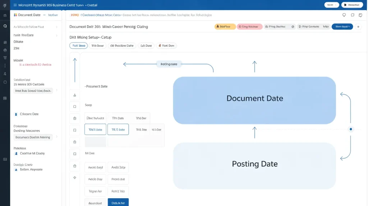Click the large Posting Date block
This screenshot has width=368, height=206.
[254, 166]
